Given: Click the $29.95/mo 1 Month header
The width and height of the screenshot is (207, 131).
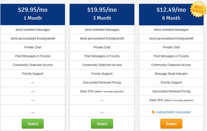Looking at the screenshot, I should pyautogui.click(x=33, y=14).
